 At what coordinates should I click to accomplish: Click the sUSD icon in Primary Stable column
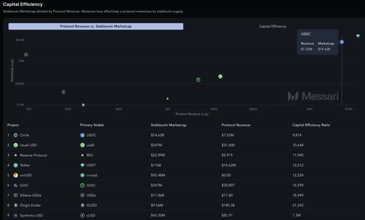click(x=82, y=215)
